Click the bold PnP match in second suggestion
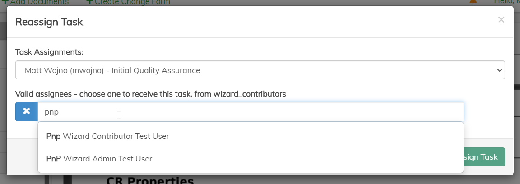This screenshot has width=520, height=184. pyautogui.click(x=53, y=159)
